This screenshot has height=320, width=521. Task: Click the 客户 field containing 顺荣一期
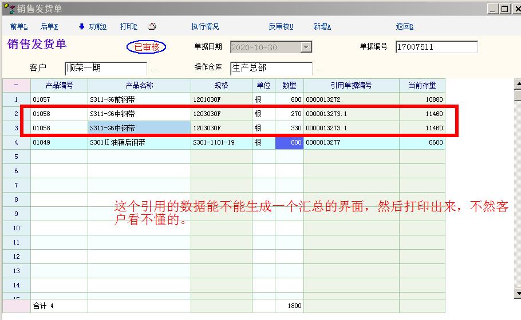[x=105, y=68]
